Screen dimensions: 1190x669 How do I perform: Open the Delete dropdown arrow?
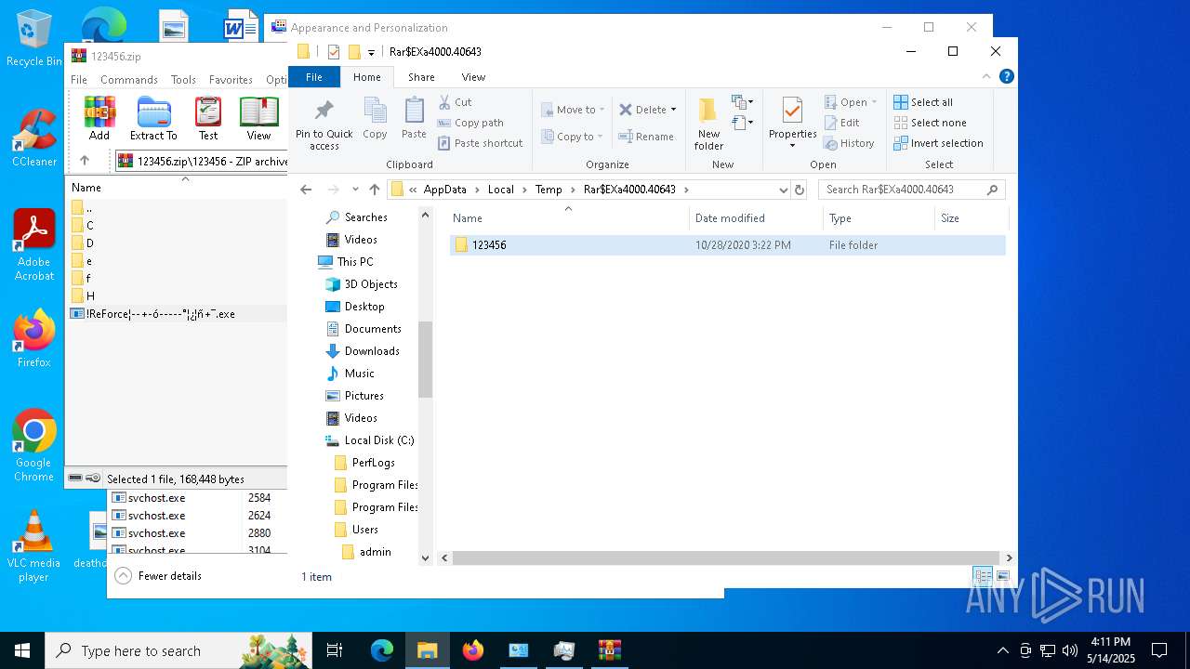(x=673, y=110)
